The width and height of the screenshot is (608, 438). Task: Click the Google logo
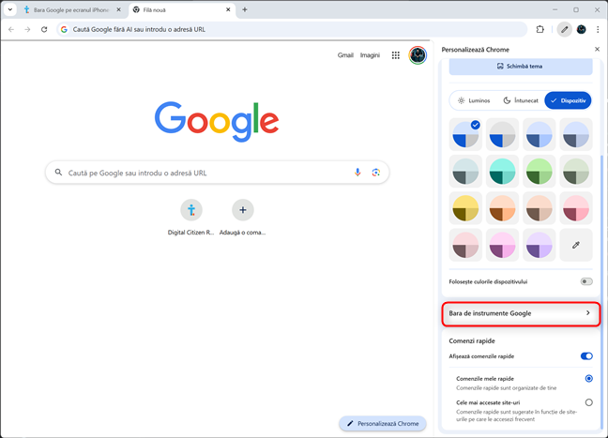pyautogui.click(x=217, y=121)
